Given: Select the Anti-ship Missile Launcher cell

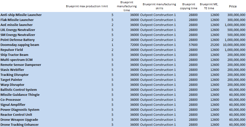Looking at the screenshot, I should (x=21, y=15).
